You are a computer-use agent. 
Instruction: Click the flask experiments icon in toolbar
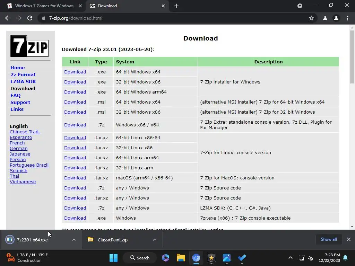point(325,18)
